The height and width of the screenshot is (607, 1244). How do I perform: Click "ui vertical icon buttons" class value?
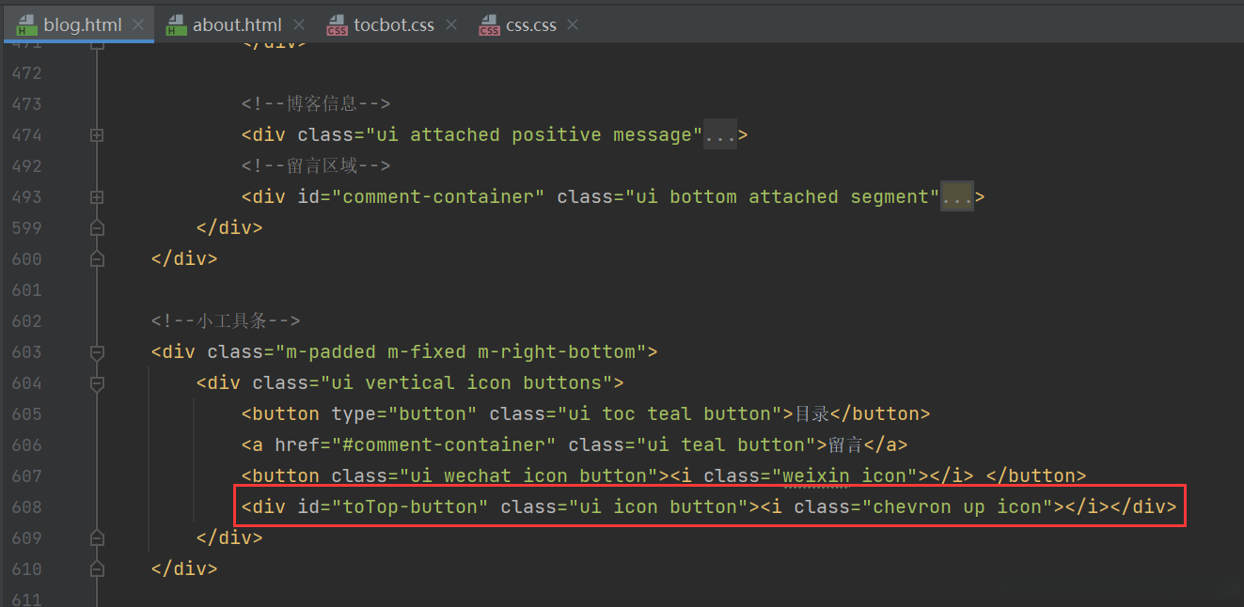[466, 383]
